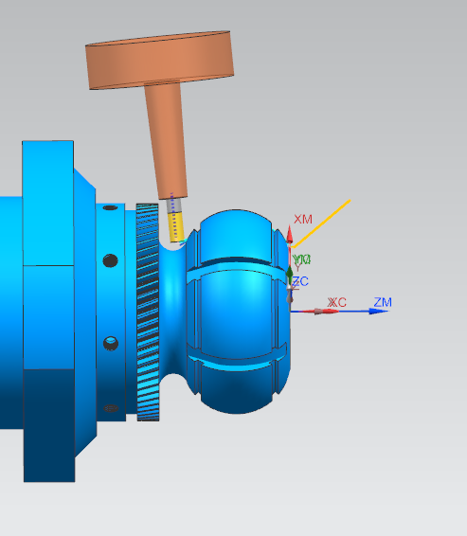Click the XM axis label

pos(303,219)
